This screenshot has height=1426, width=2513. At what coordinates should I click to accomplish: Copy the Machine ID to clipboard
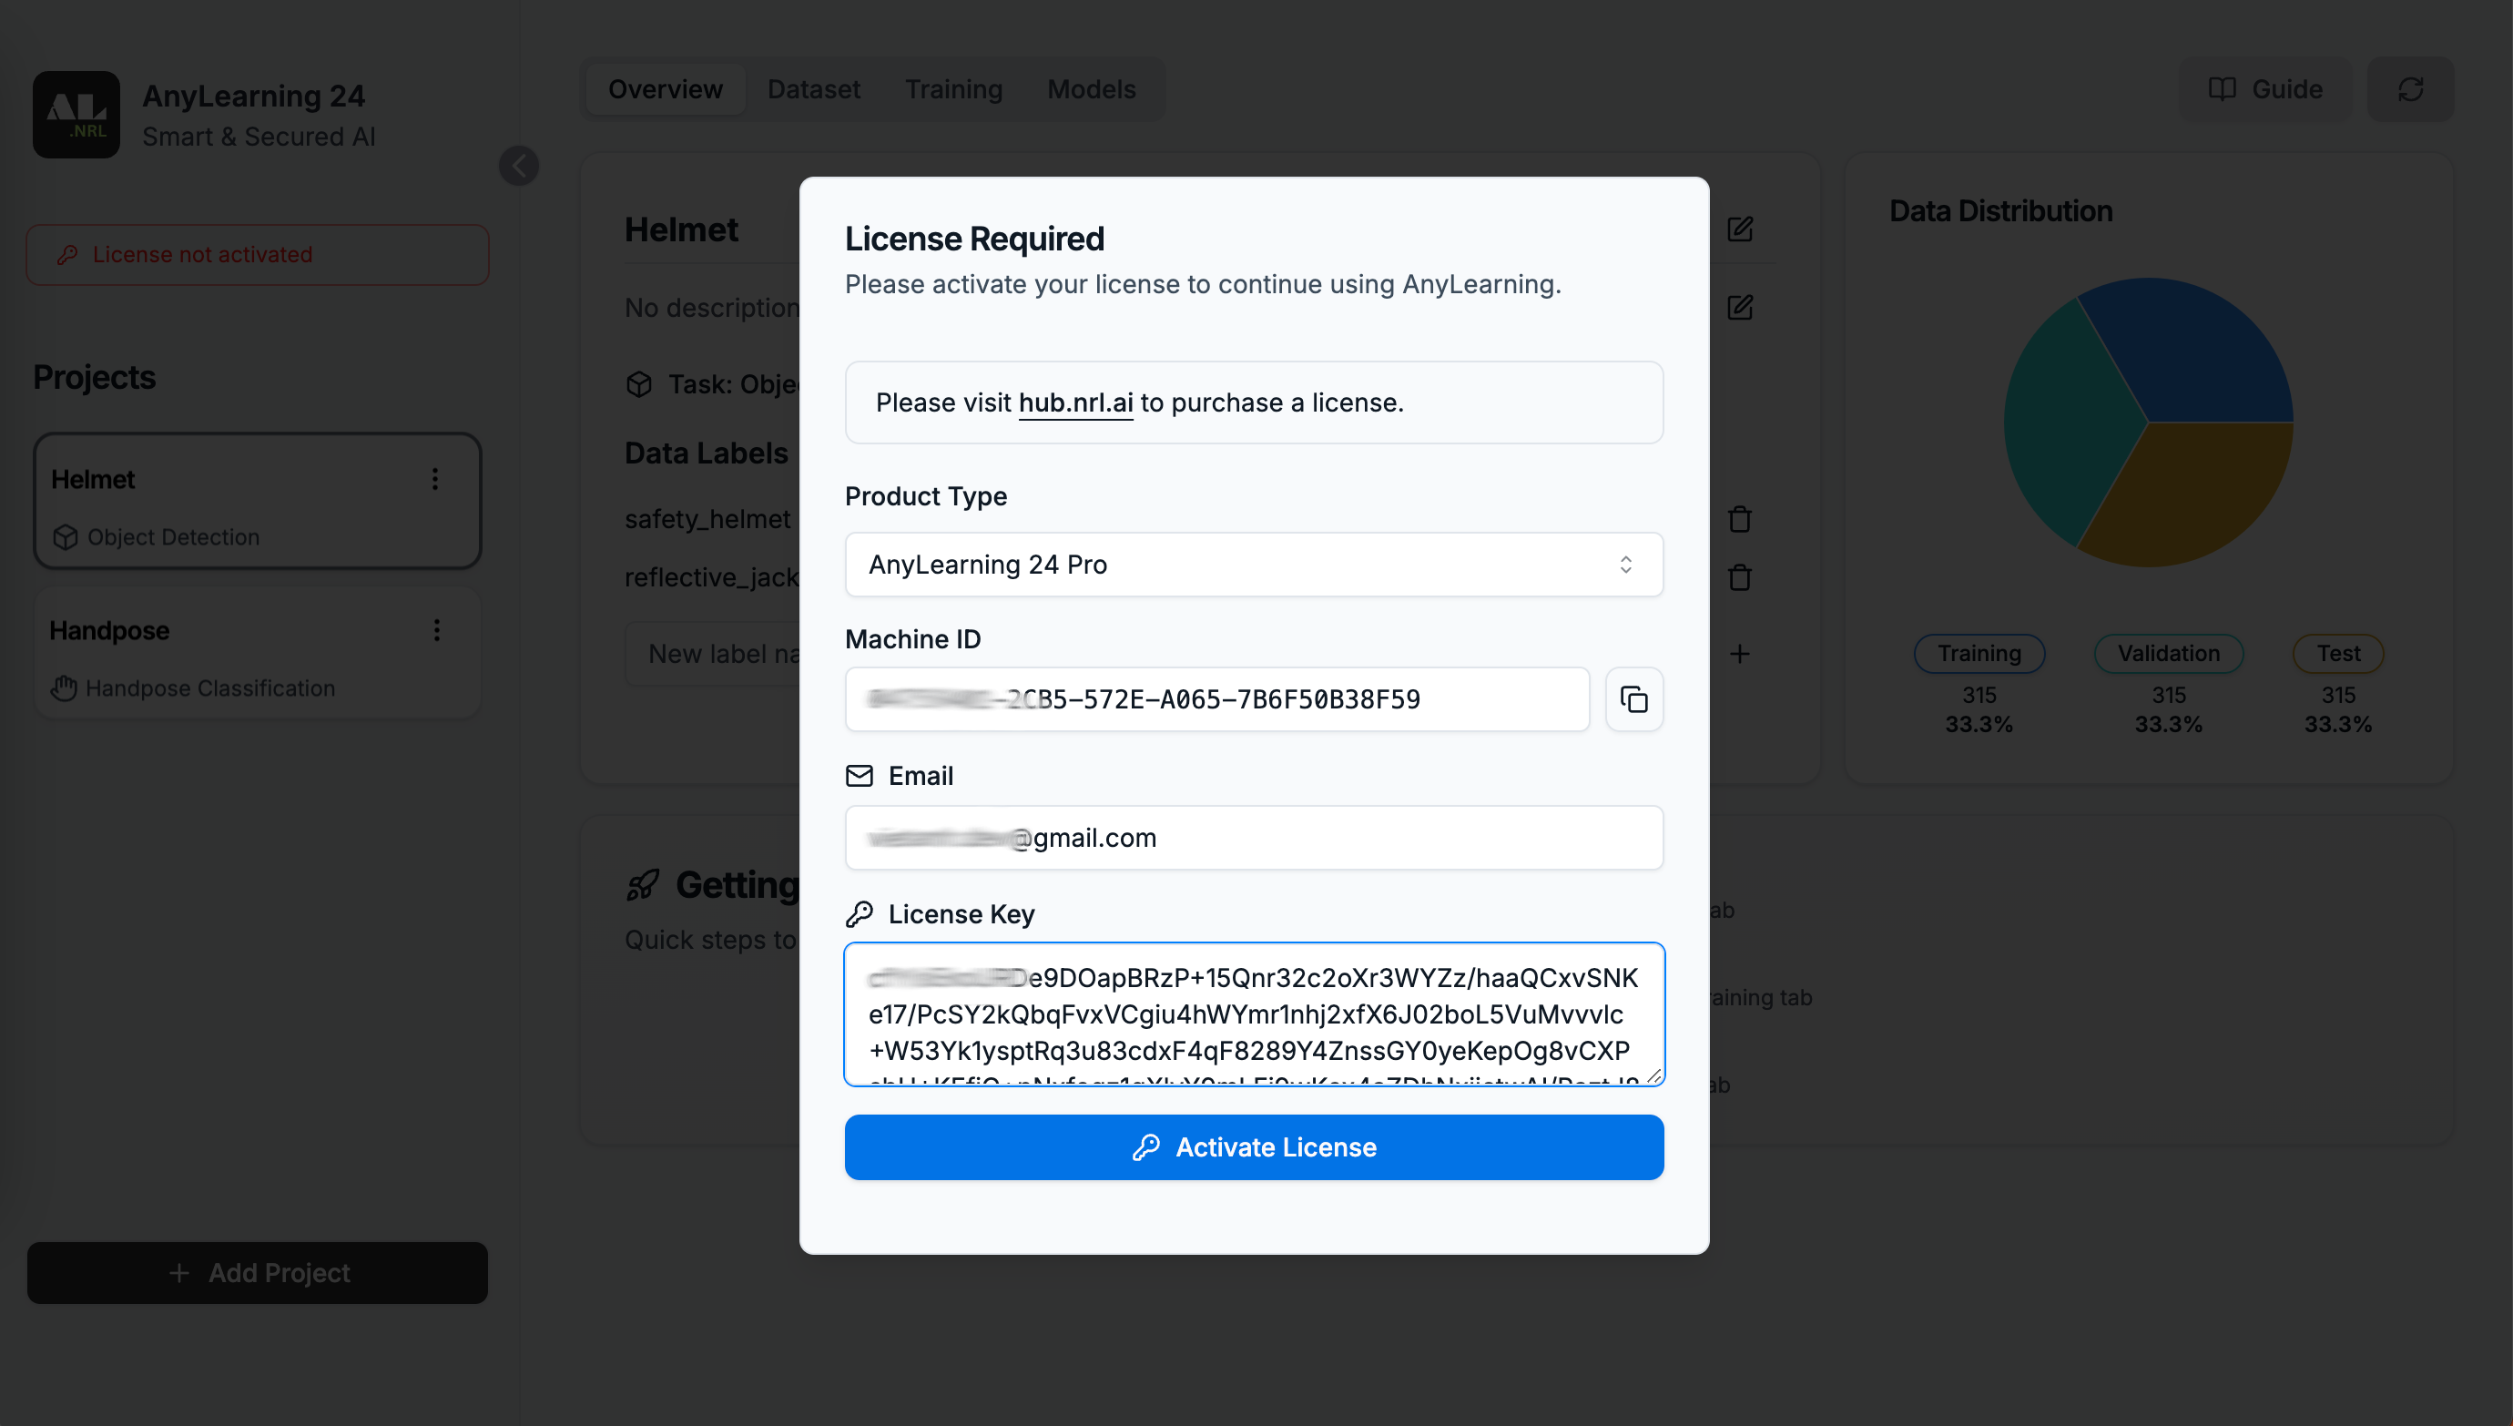pos(1633,699)
